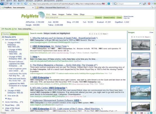Close the AllPlus Universal Meta Search tab
This screenshot has width=156, height=114.
pyautogui.click(x=68, y=8)
